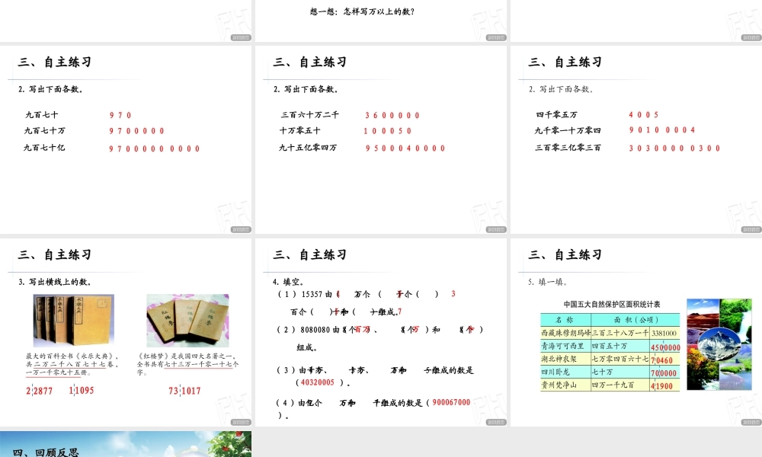Click the table header 名 称
The width and height of the screenshot is (762, 457).
[x=565, y=320]
